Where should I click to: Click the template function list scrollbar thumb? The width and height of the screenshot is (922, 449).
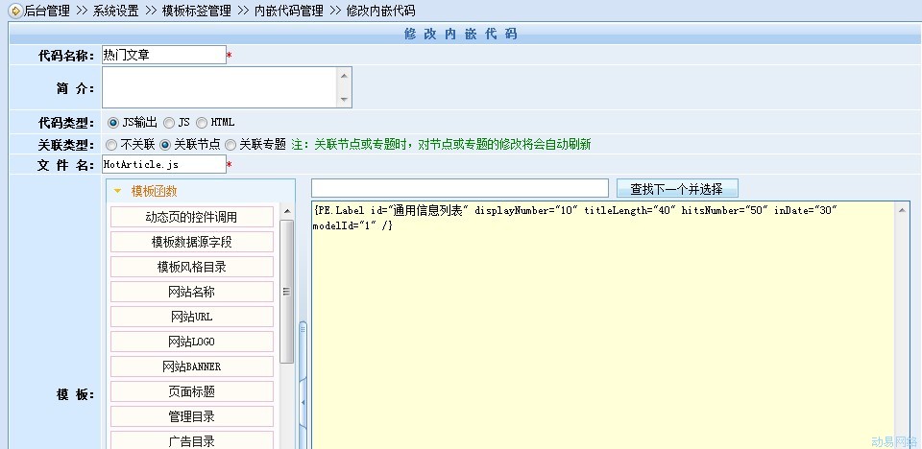pos(286,293)
